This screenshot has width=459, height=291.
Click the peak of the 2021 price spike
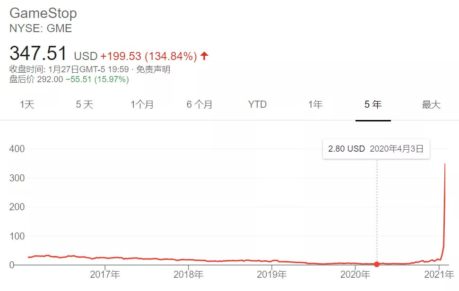445,164
